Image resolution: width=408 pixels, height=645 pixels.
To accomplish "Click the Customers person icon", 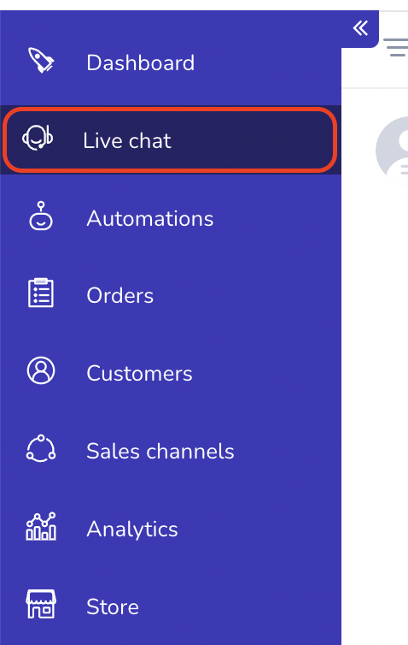I will click(x=41, y=370).
